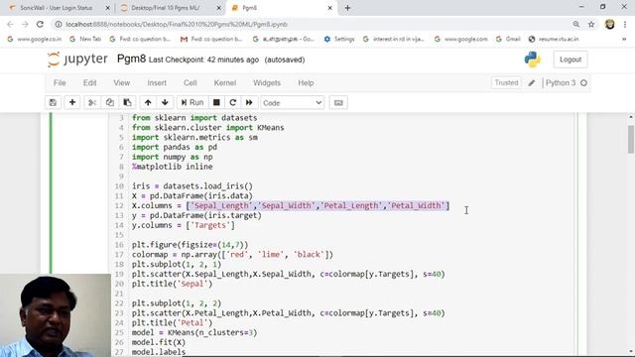Viewport: 635px width, 357px height.
Task: Open the browser three-dot menu
Action: 626,24
